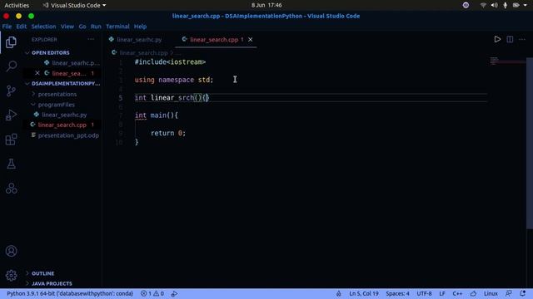
Task: Open the system menu arrow in top bar
Action: (x=526, y=5)
